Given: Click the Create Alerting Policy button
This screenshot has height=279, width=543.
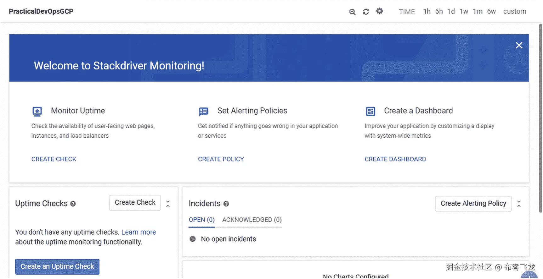Looking at the screenshot, I should tap(473, 204).
